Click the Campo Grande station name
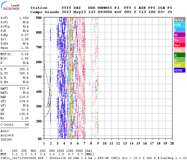The width and height of the screenshot is (187, 160). [x=45, y=12]
